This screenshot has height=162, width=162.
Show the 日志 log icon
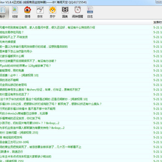[x=90, y=13]
